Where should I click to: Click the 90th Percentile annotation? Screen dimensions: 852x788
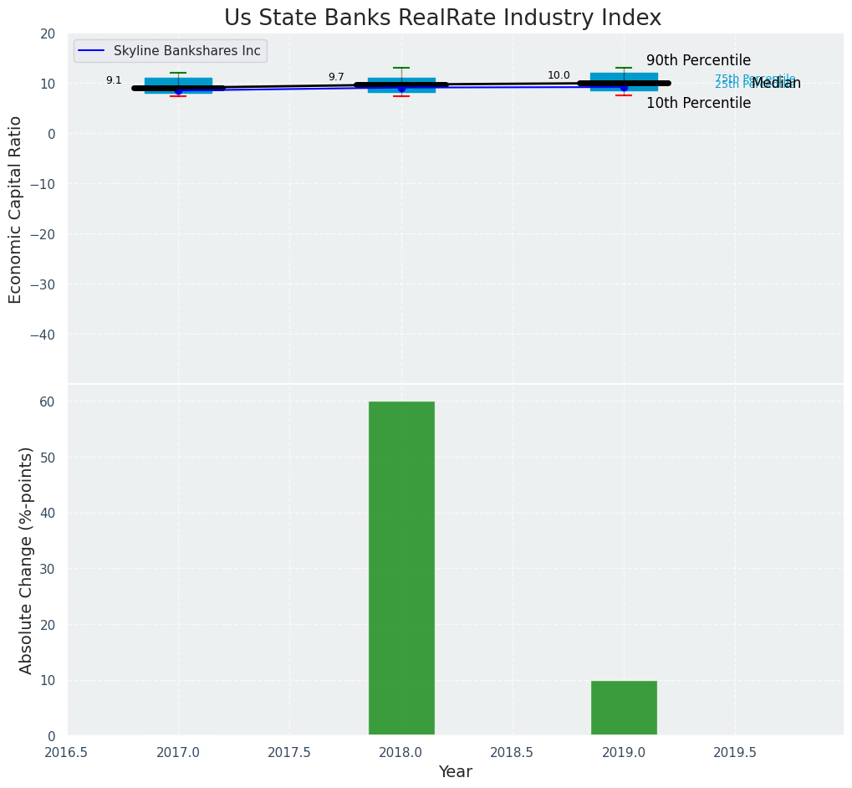pos(698,61)
